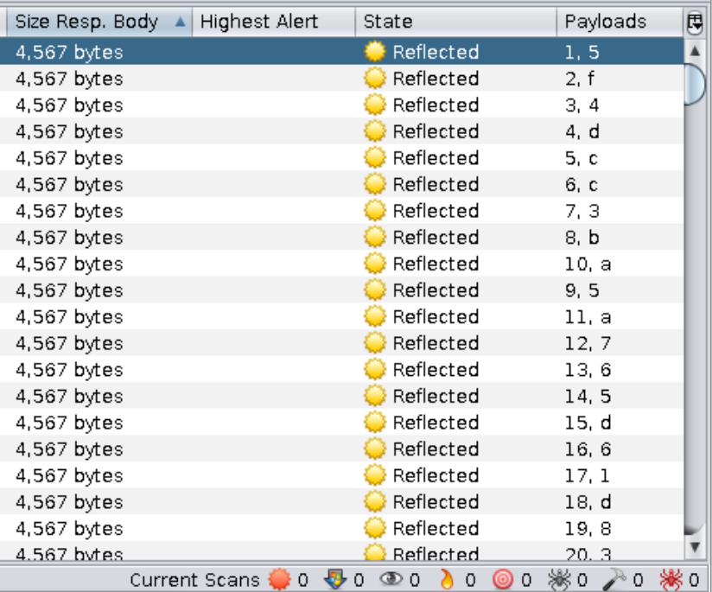
Task: Select the result row with payloads 2, f
Action: point(346,79)
